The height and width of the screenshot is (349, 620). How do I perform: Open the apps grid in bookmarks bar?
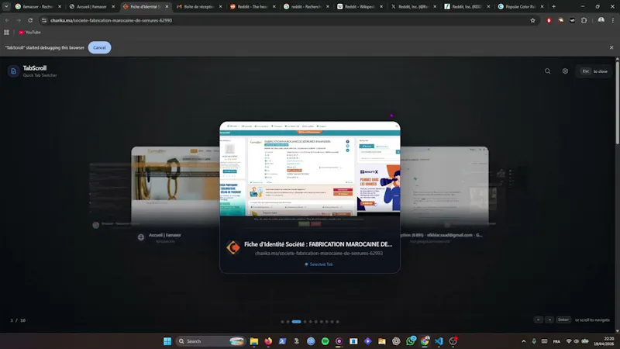point(6,32)
